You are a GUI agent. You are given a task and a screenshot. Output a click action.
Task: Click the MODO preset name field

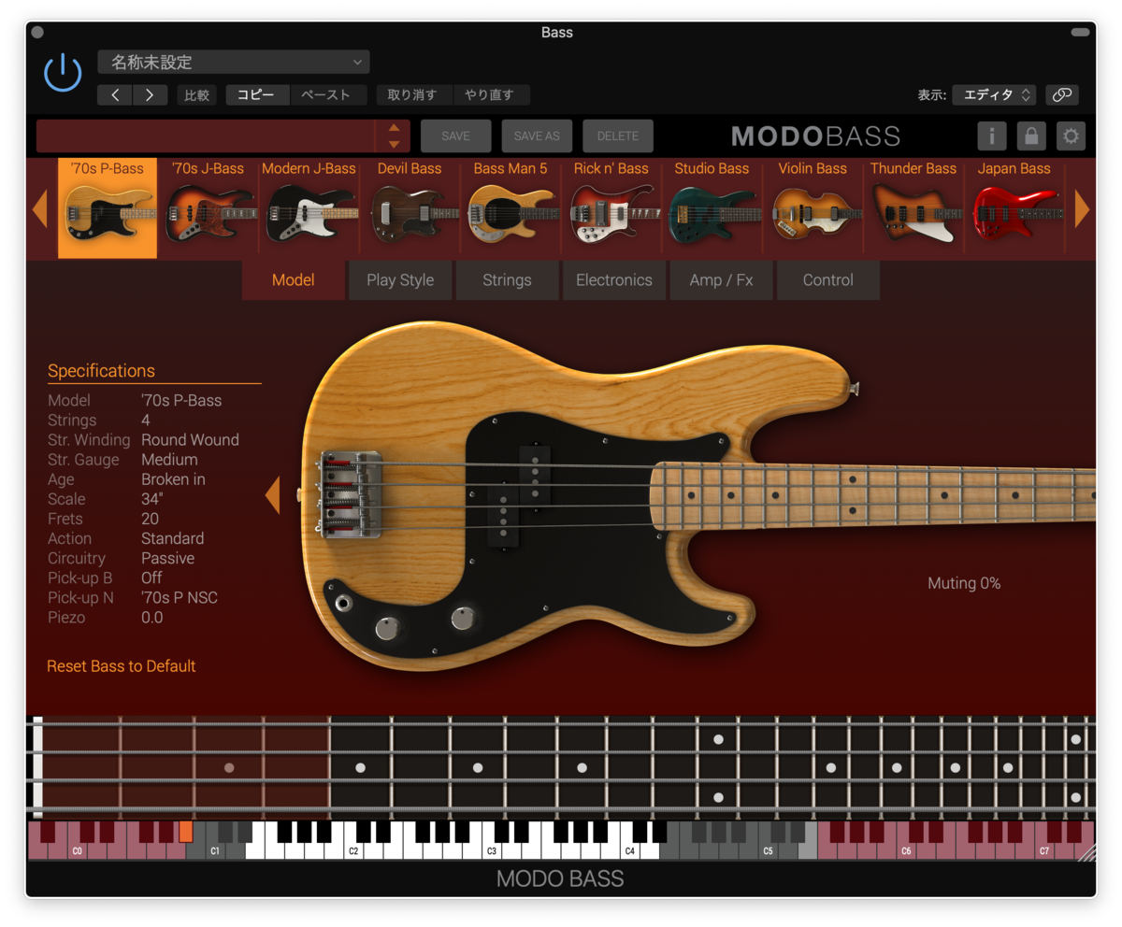[206, 135]
